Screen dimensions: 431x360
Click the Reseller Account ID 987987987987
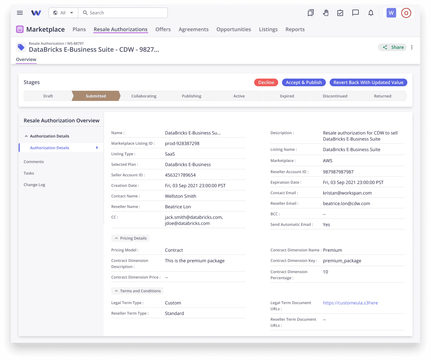pyautogui.click(x=338, y=172)
